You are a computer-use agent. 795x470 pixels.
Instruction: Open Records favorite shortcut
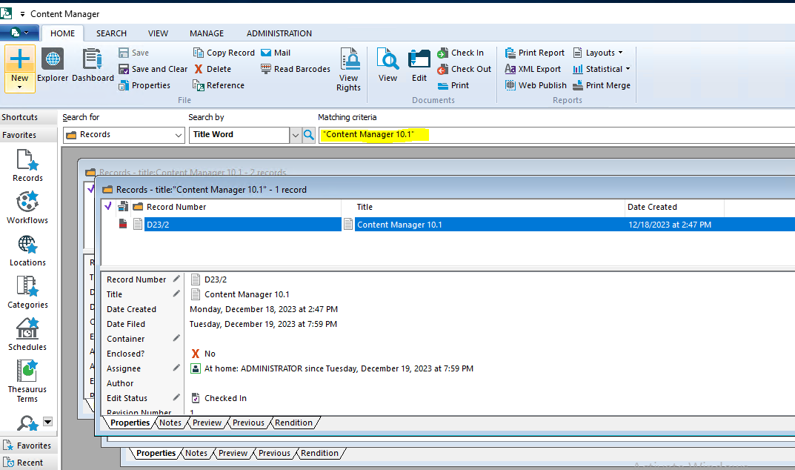(x=27, y=165)
